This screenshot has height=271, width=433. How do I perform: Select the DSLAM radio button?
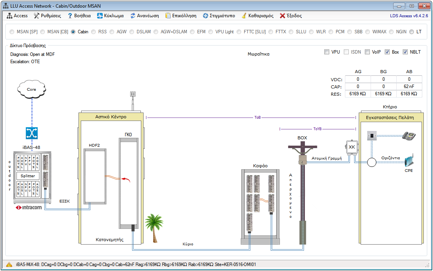pyautogui.click(x=132, y=32)
